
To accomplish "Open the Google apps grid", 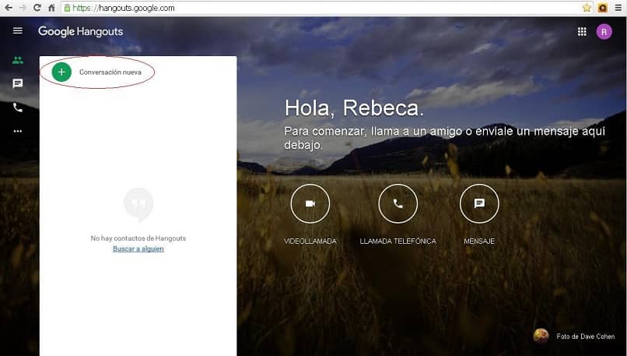I will coord(582,32).
